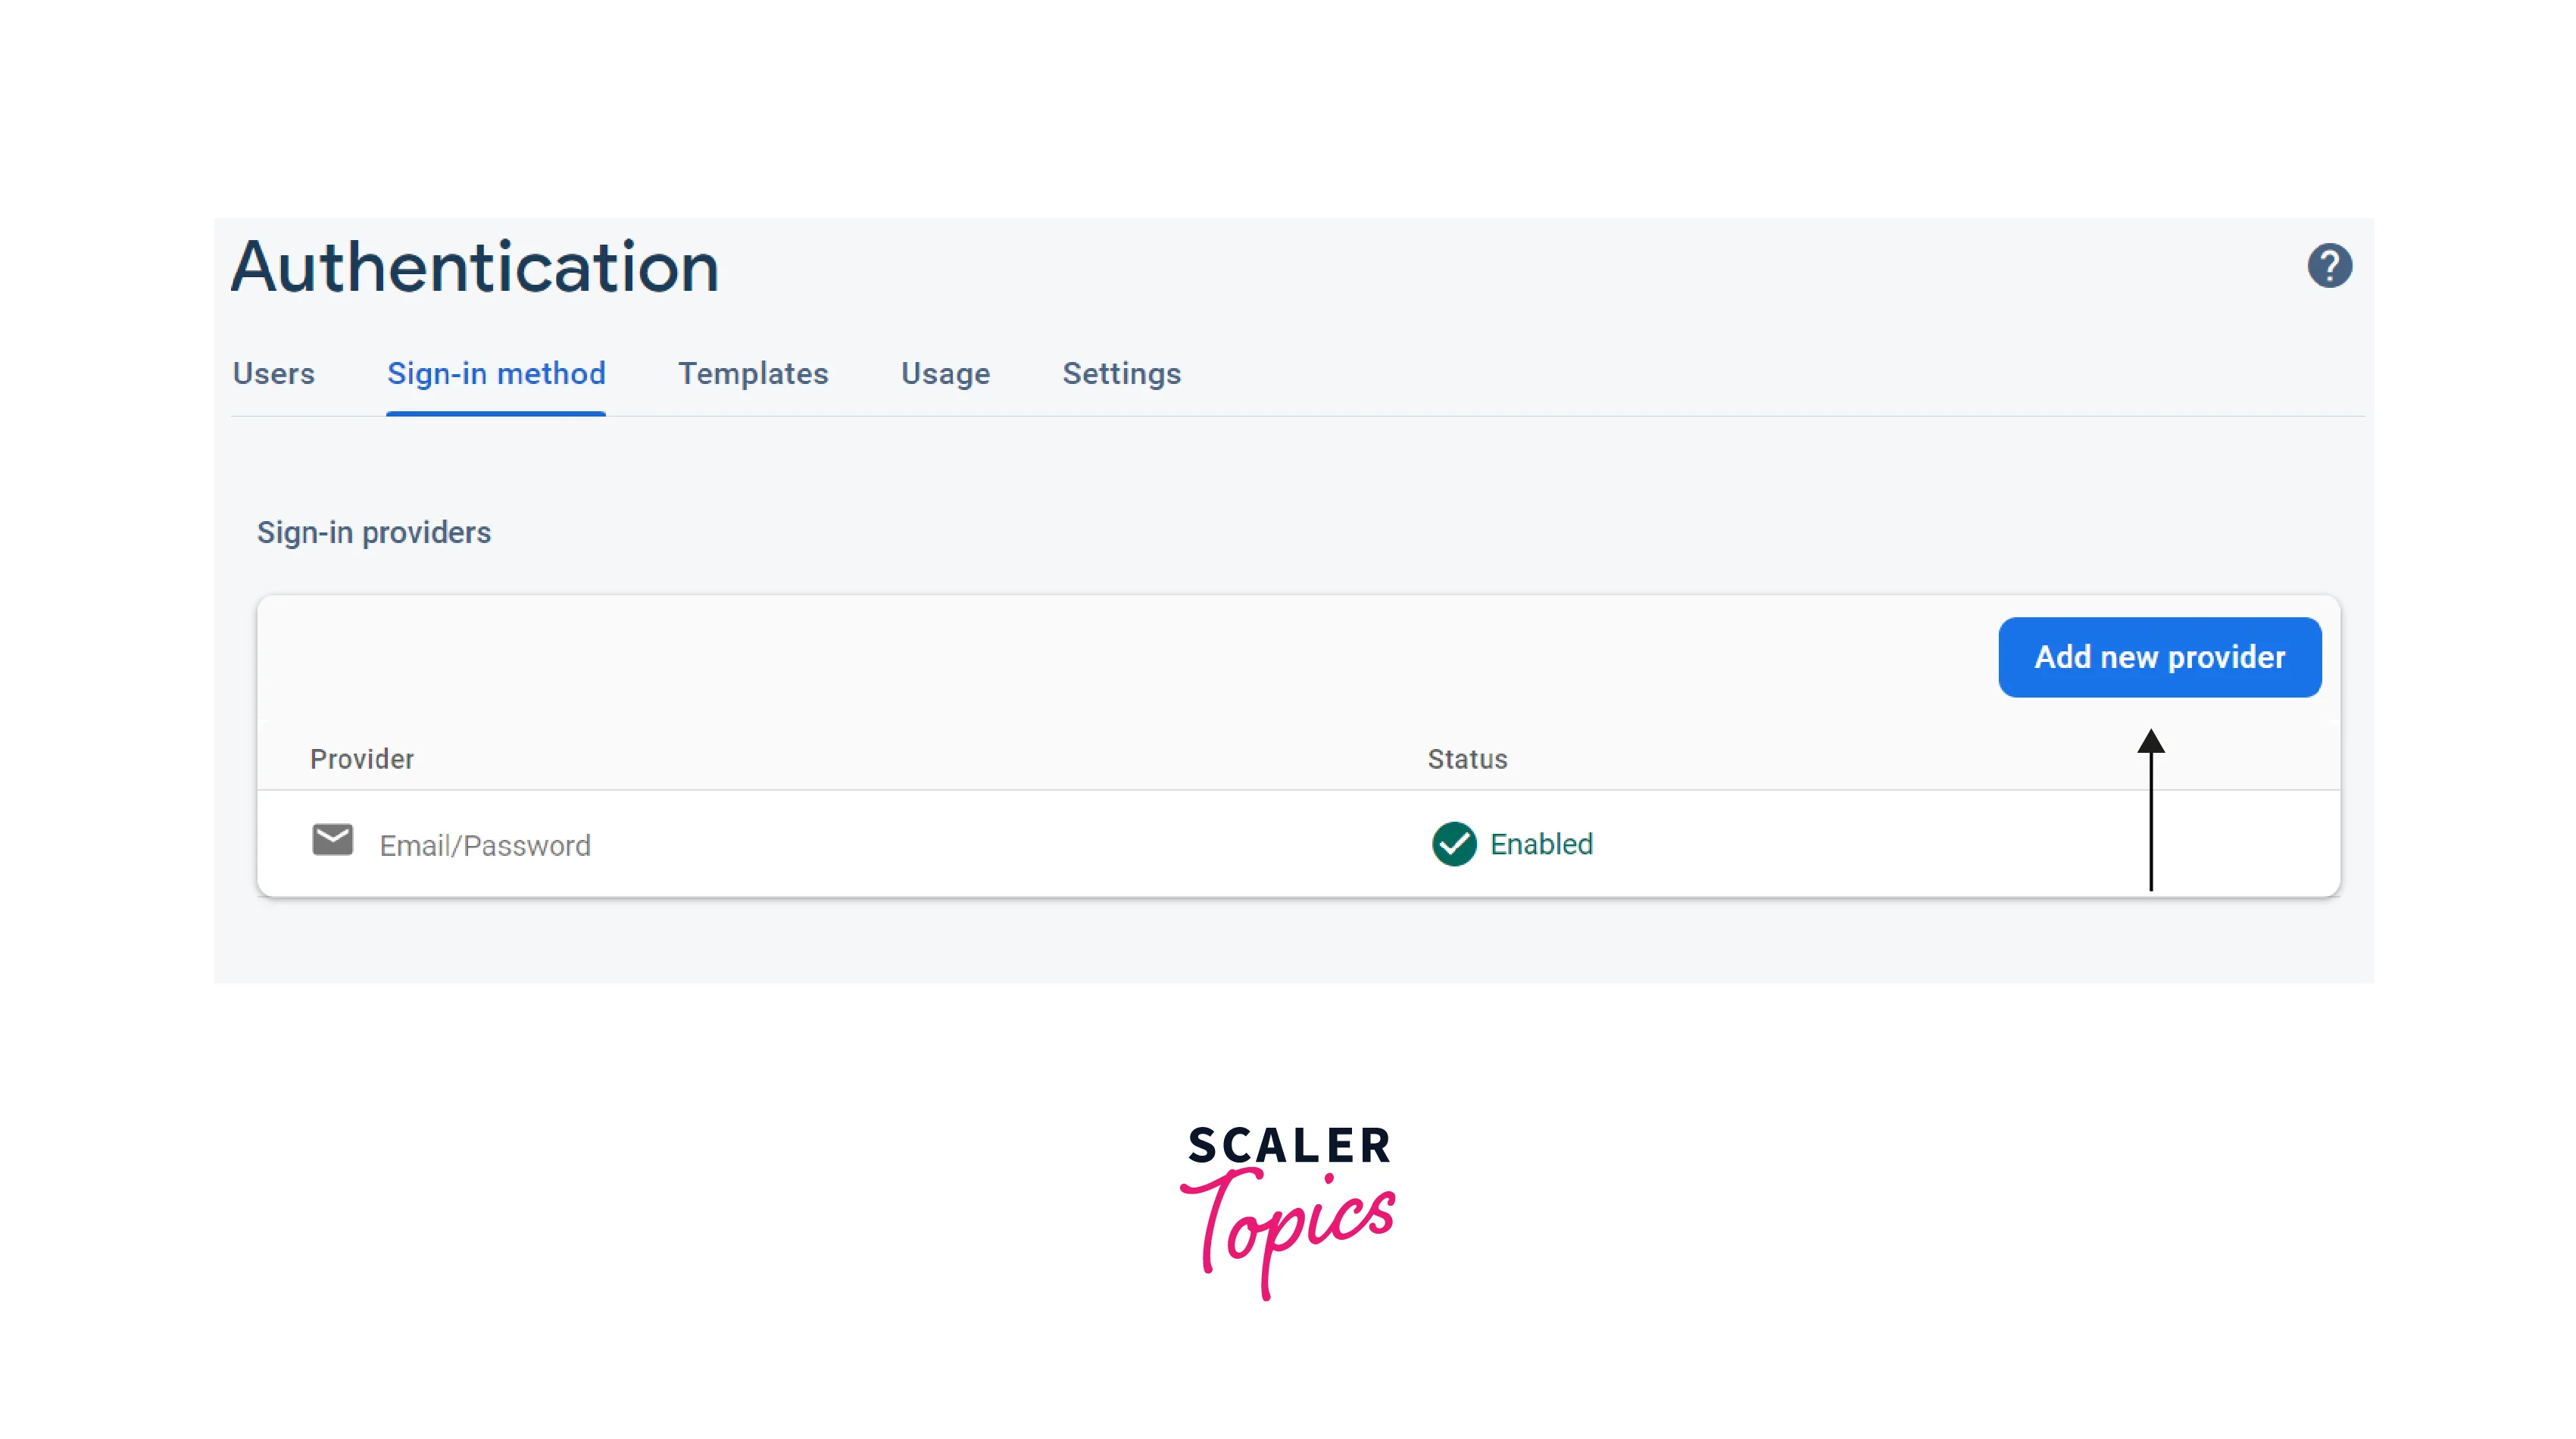Click the help question mark icon
The width and height of the screenshot is (2576, 1439).
pyautogui.click(x=2328, y=266)
